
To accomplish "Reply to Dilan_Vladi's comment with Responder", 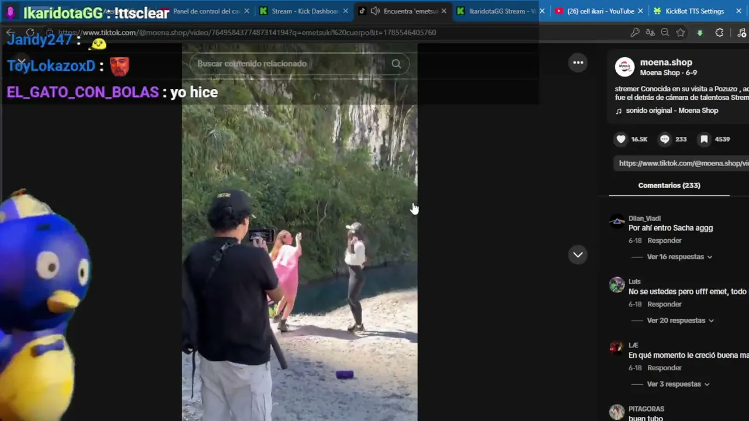I will [x=664, y=240].
